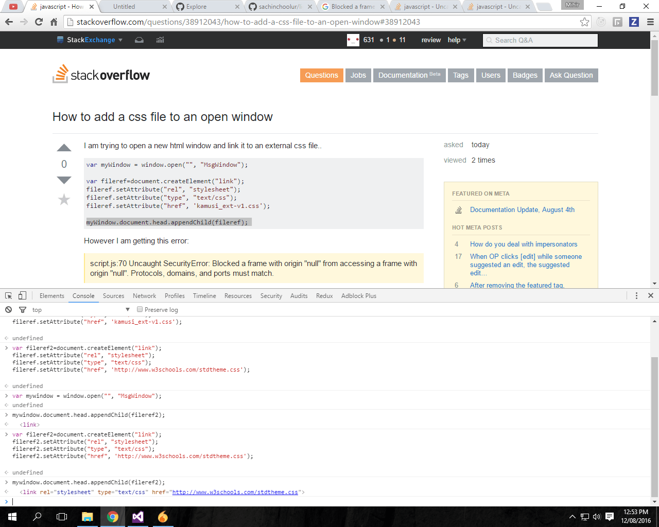The width and height of the screenshot is (659, 527).
Task: Open achievements icon in top bar
Action: pos(160,40)
